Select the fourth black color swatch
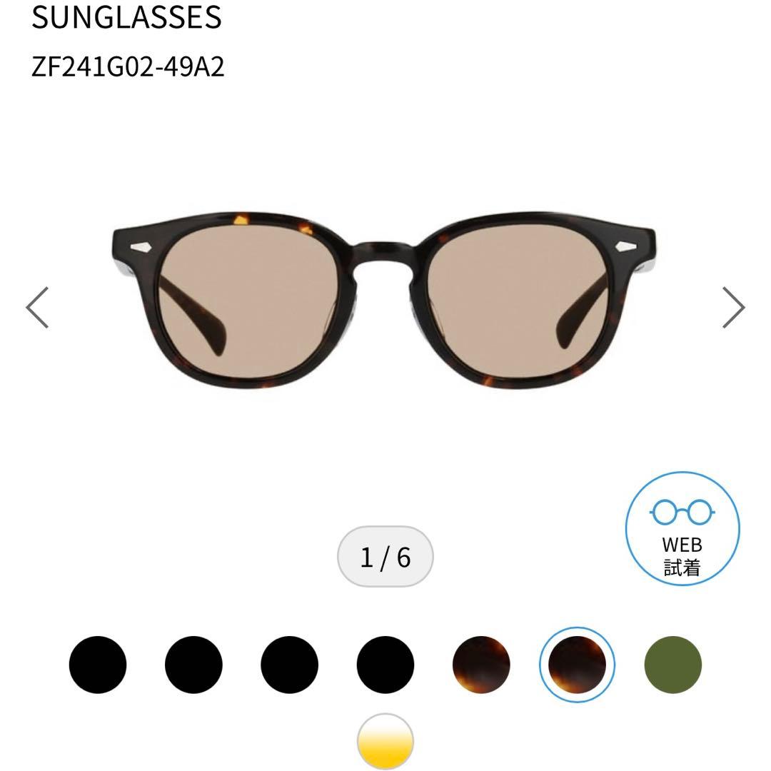Viewport: 771px width, 771px height. tap(385, 665)
